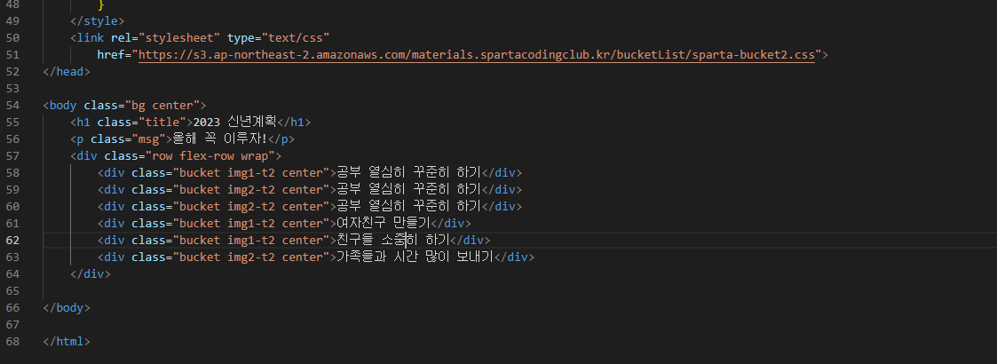This screenshot has width=997, height=364.
Task: Click the text 여자친구 만들기
Action: click(x=384, y=224)
